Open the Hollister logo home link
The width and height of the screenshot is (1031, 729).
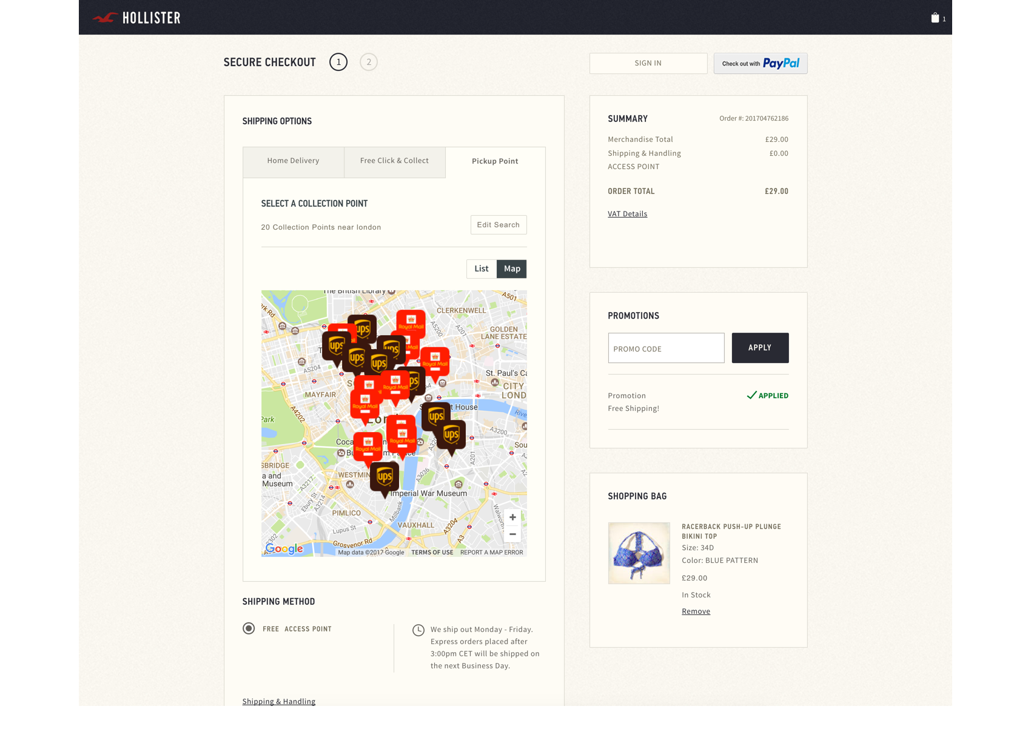(136, 18)
